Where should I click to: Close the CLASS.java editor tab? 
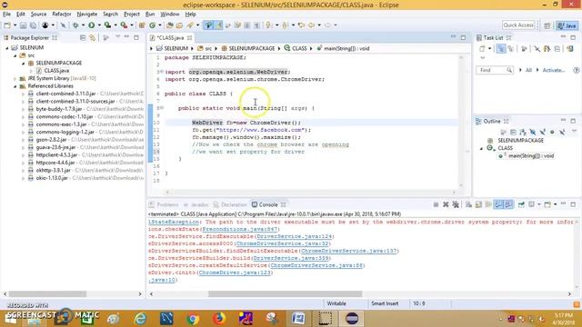[189, 38]
